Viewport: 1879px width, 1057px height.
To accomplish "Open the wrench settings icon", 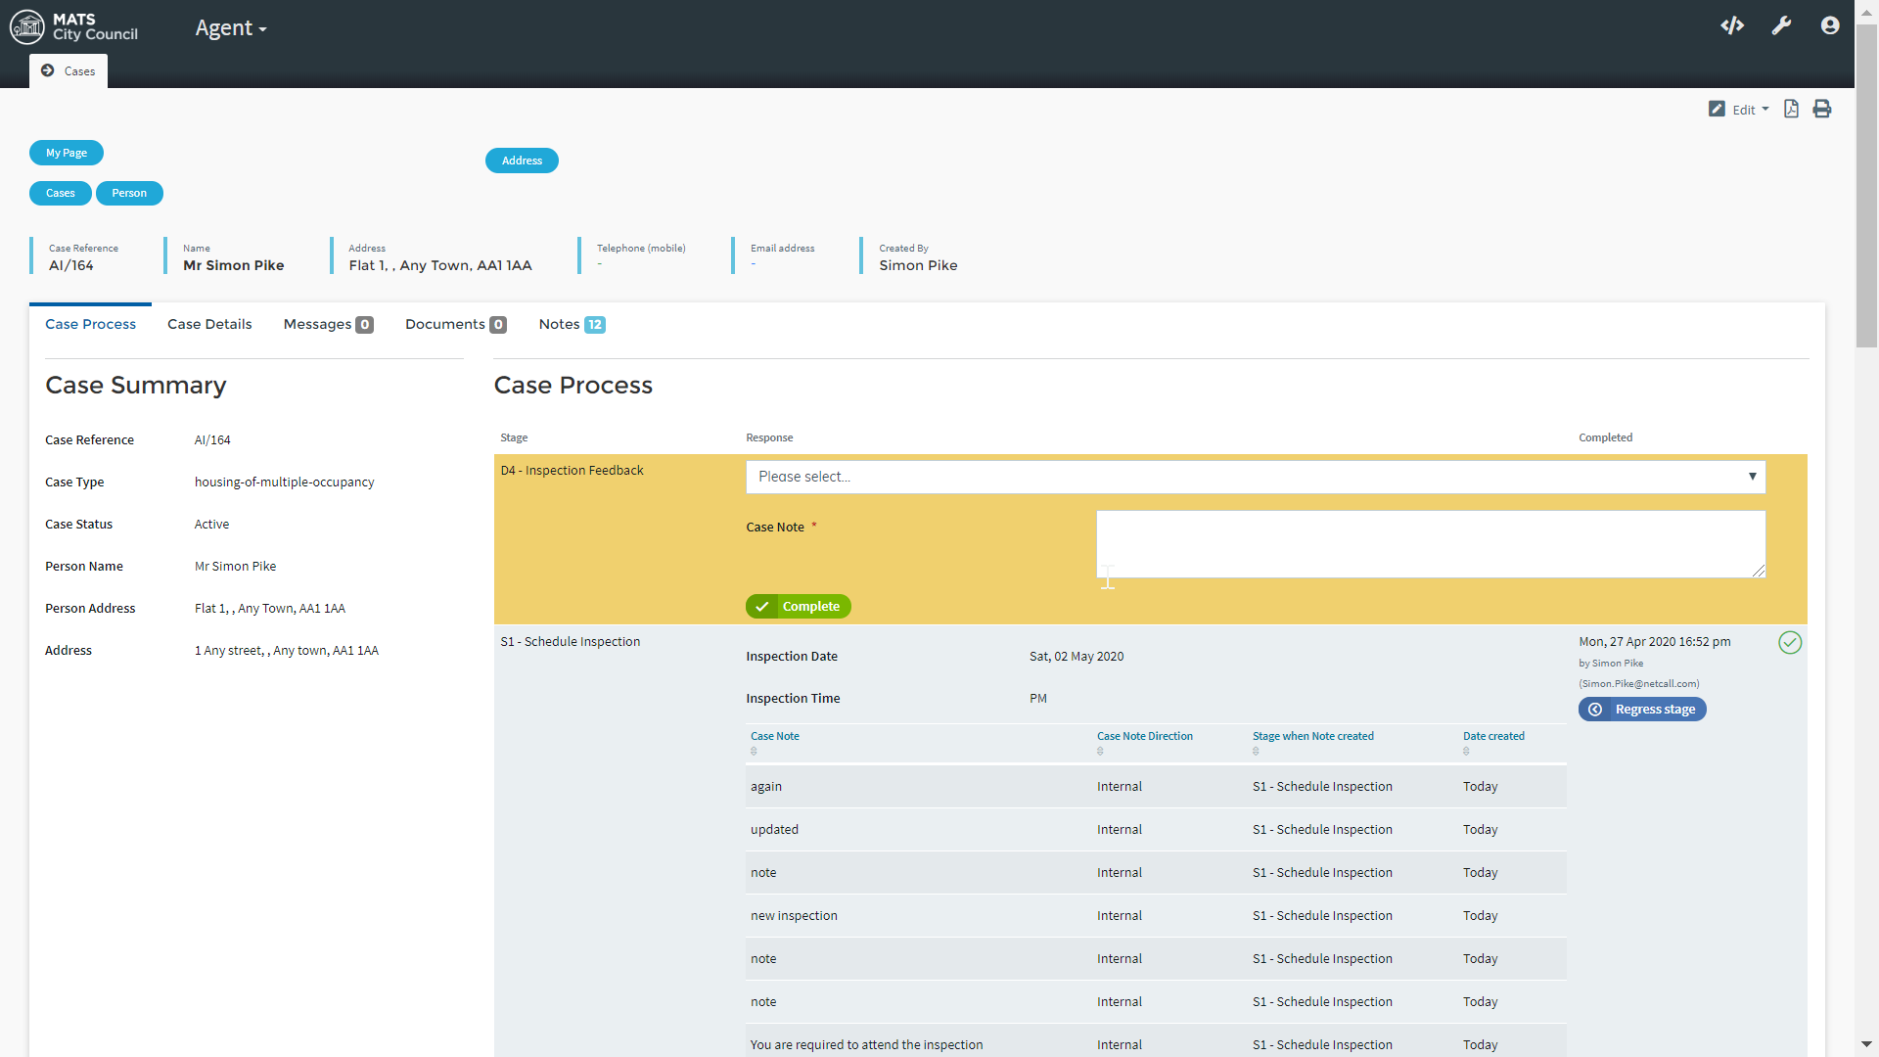I will (x=1781, y=25).
